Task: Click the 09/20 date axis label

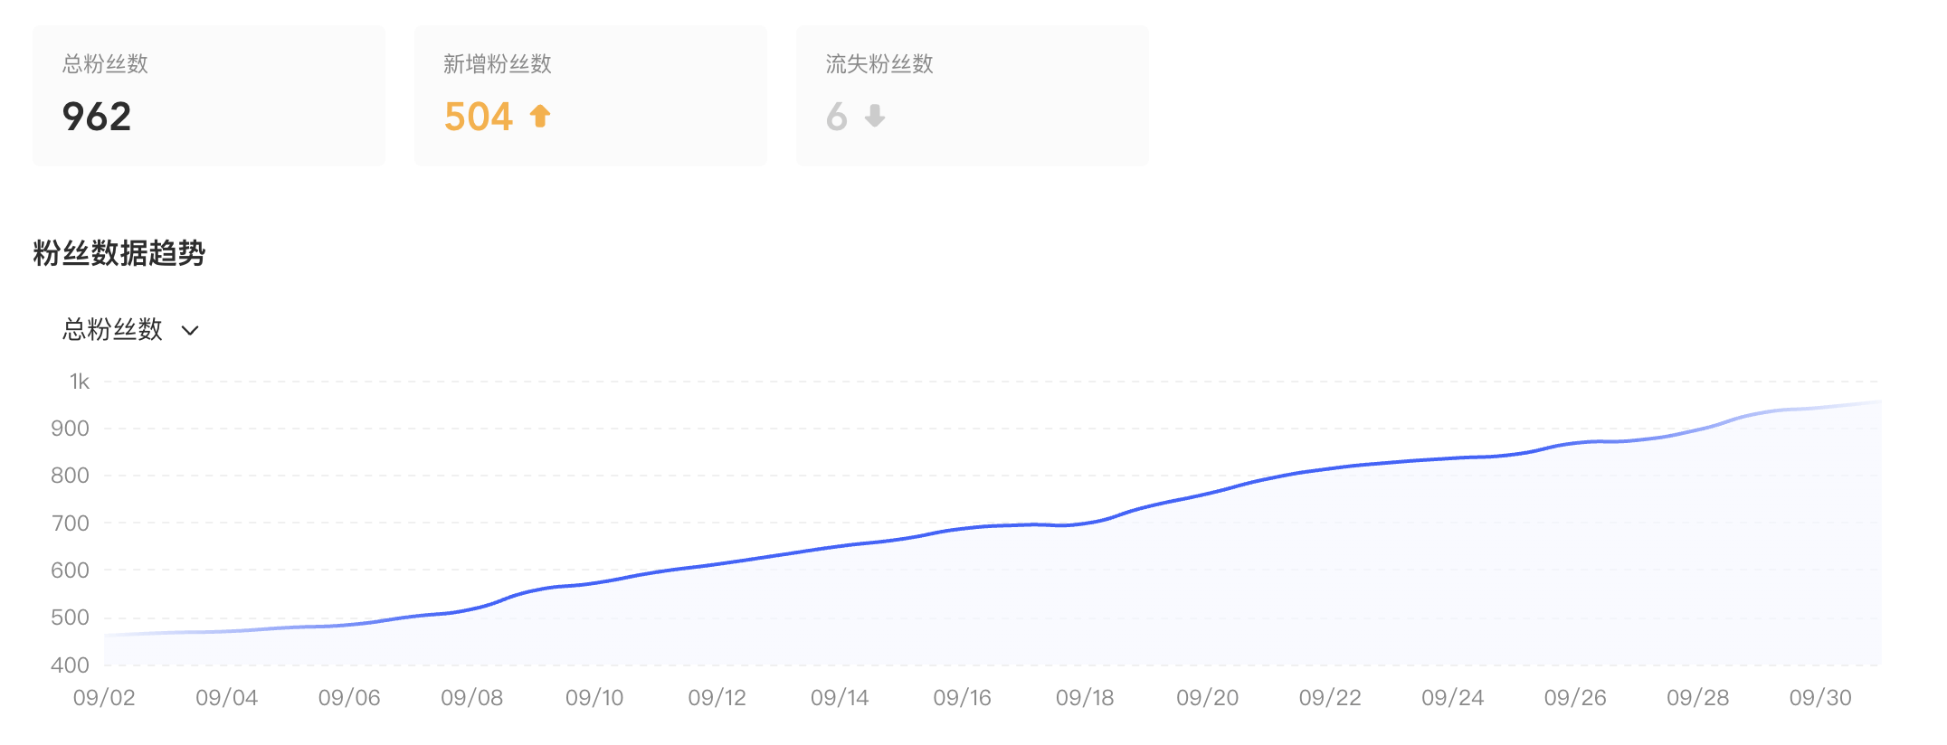Action: coord(1207,698)
